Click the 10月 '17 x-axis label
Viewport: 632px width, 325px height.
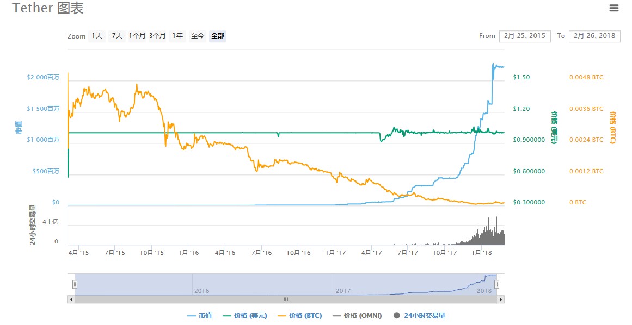(445, 253)
